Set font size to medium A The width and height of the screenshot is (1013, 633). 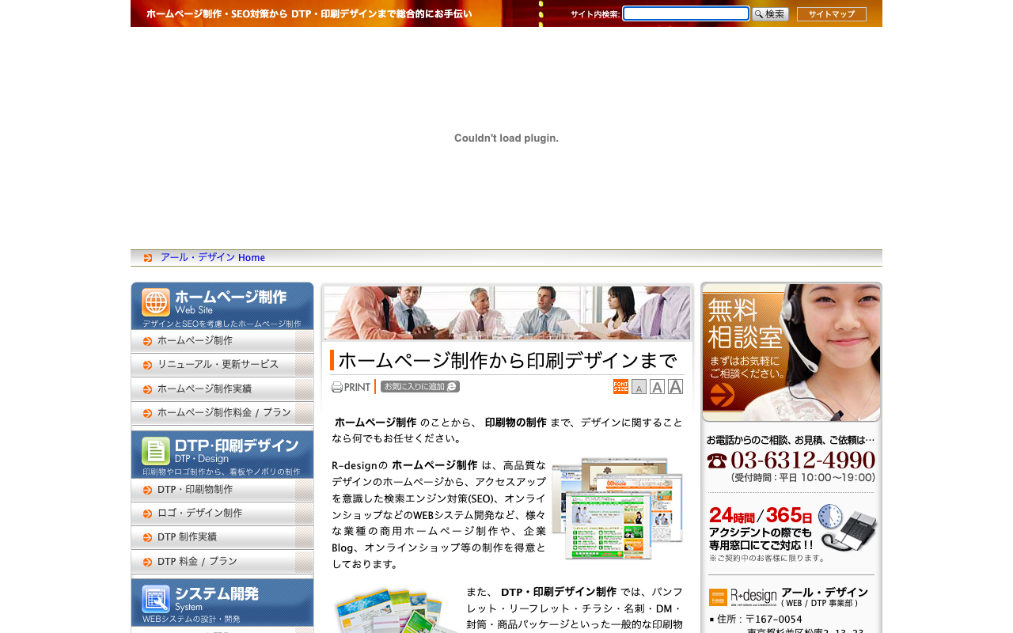coord(657,387)
